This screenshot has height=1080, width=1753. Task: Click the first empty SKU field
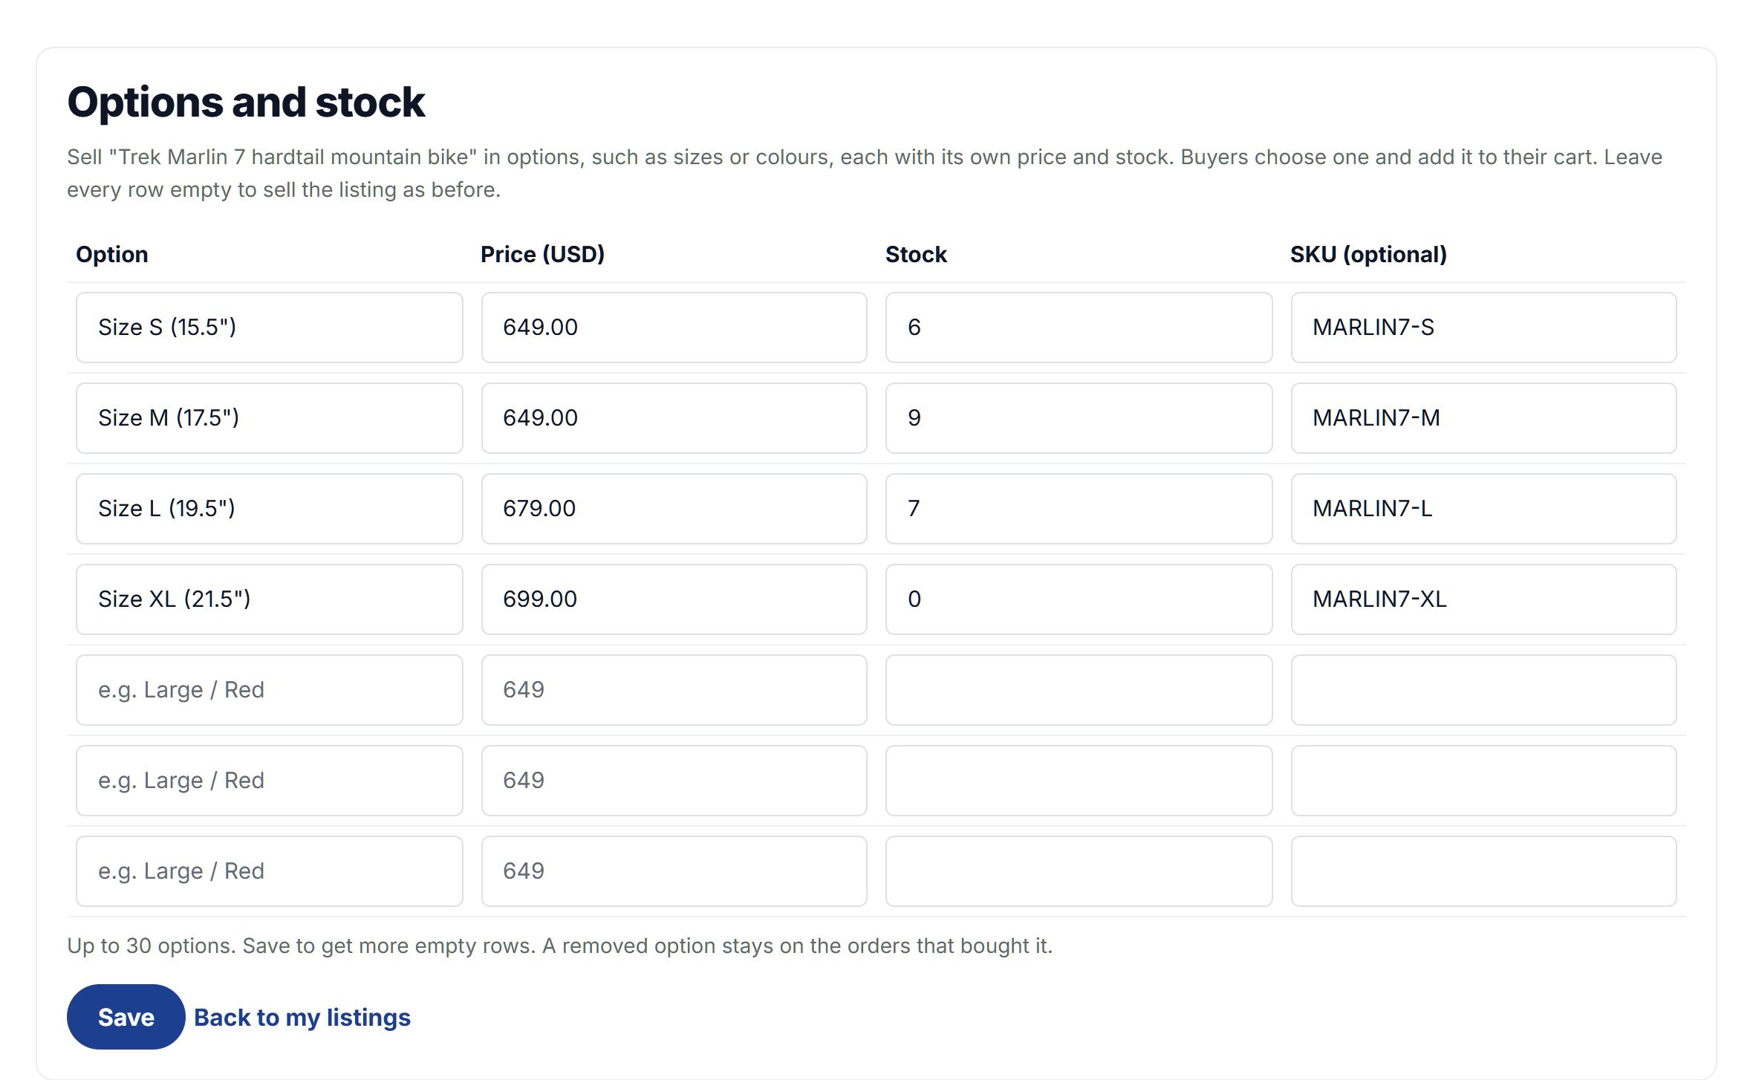tap(1483, 690)
